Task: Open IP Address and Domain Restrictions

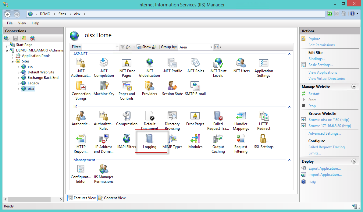Action: [x=104, y=143]
